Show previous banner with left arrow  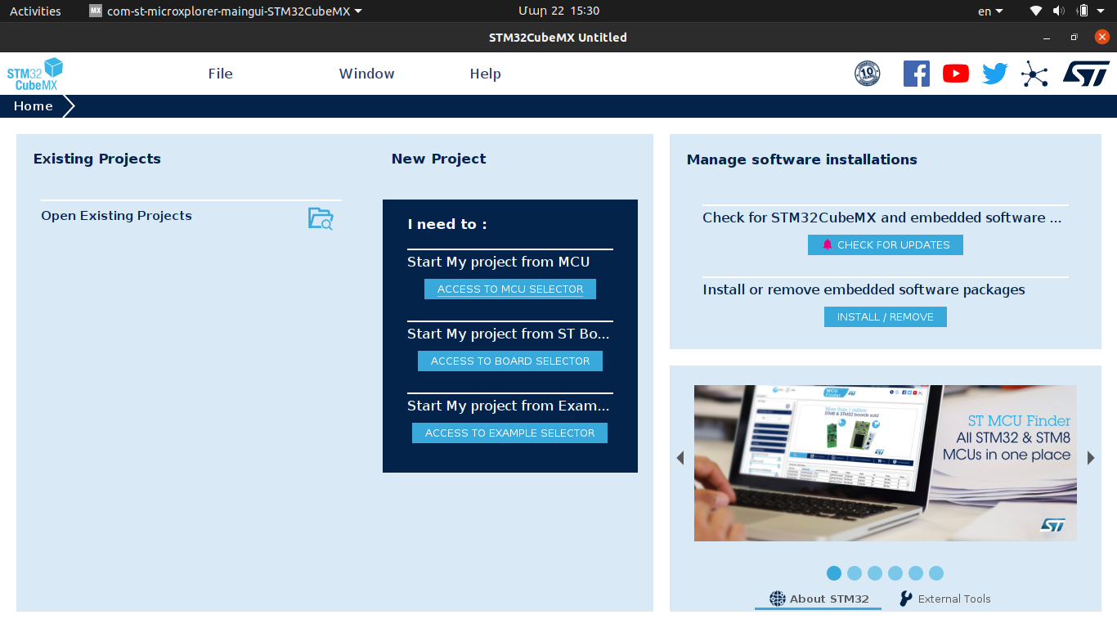tap(680, 458)
